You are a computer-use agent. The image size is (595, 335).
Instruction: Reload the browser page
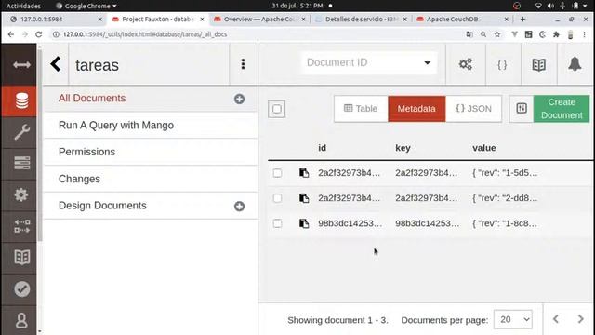pyautogui.click(x=39, y=34)
